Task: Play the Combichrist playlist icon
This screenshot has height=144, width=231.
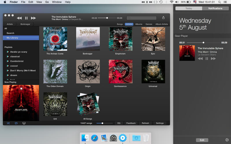Action: pos(8,61)
